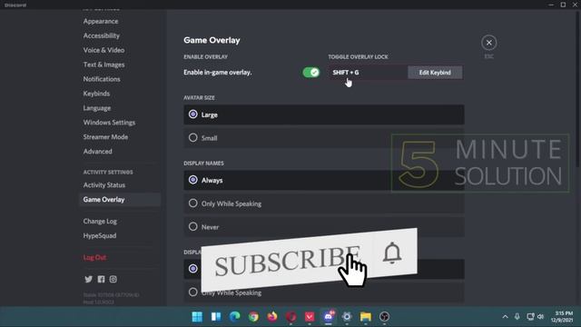Open the Widgets taskbar icon
581x327 pixels.
click(x=216, y=317)
